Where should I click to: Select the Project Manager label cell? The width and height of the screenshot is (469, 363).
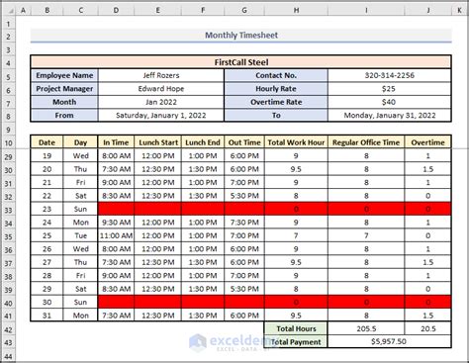64,89
